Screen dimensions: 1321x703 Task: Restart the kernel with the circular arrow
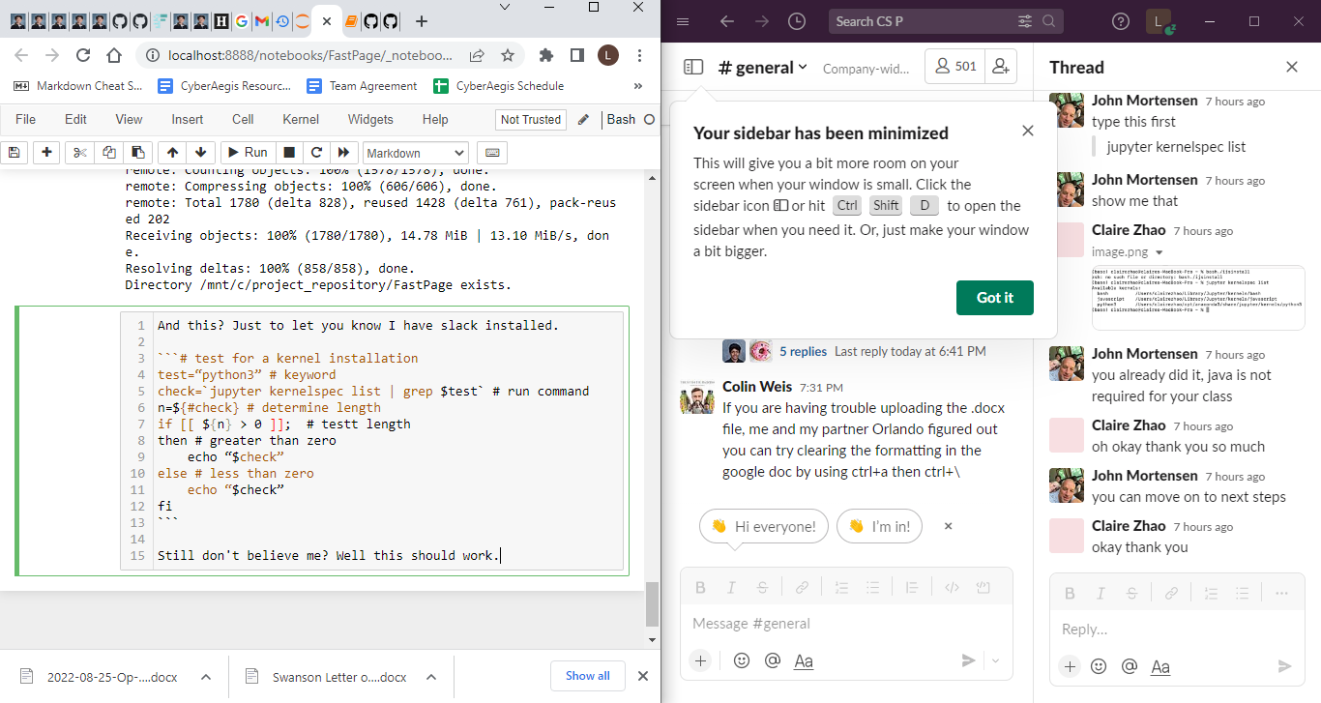point(315,153)
